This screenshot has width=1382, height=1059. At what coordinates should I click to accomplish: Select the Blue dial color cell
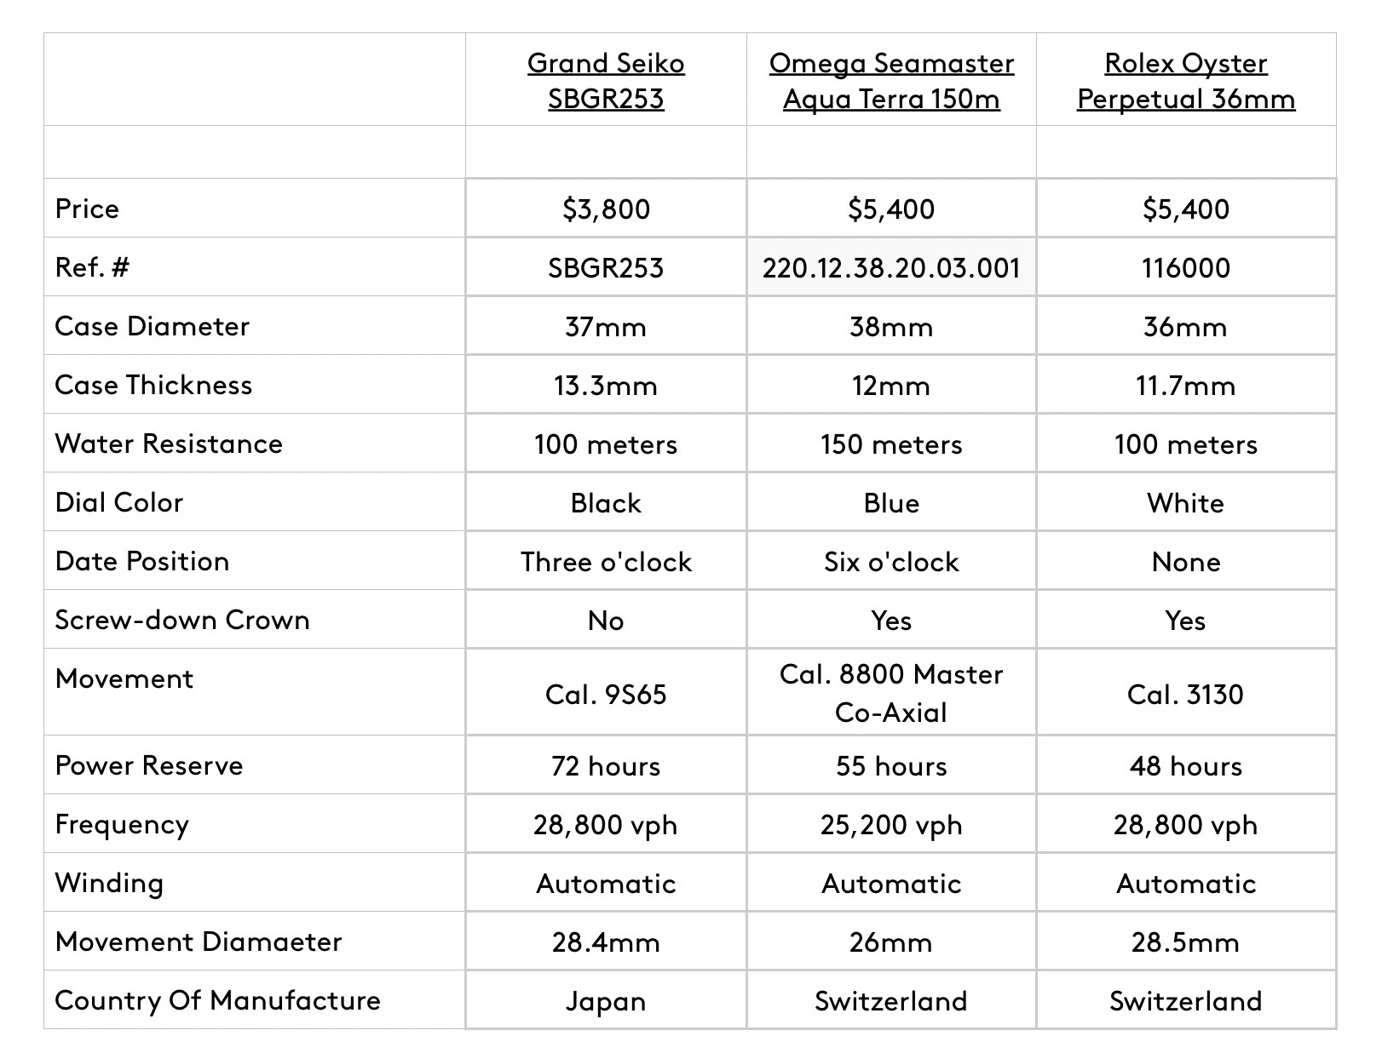(x=891, y=503)
